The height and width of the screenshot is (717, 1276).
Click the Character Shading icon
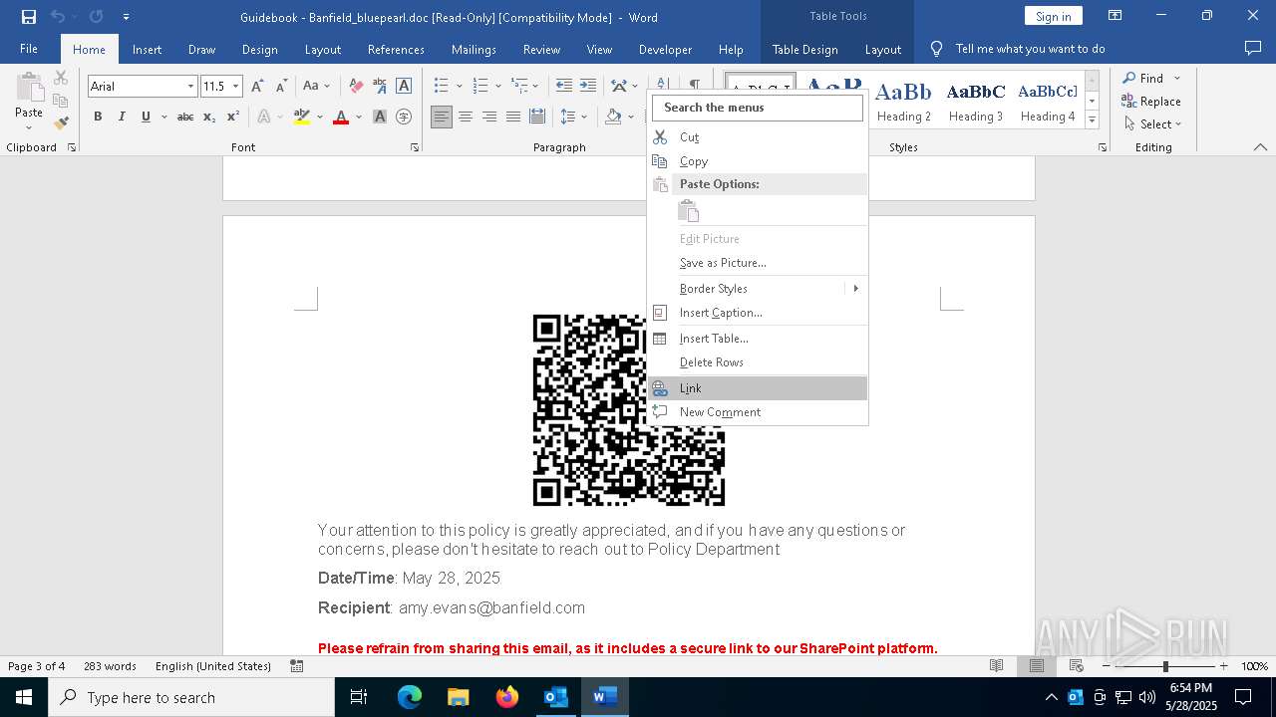[380, 117]
